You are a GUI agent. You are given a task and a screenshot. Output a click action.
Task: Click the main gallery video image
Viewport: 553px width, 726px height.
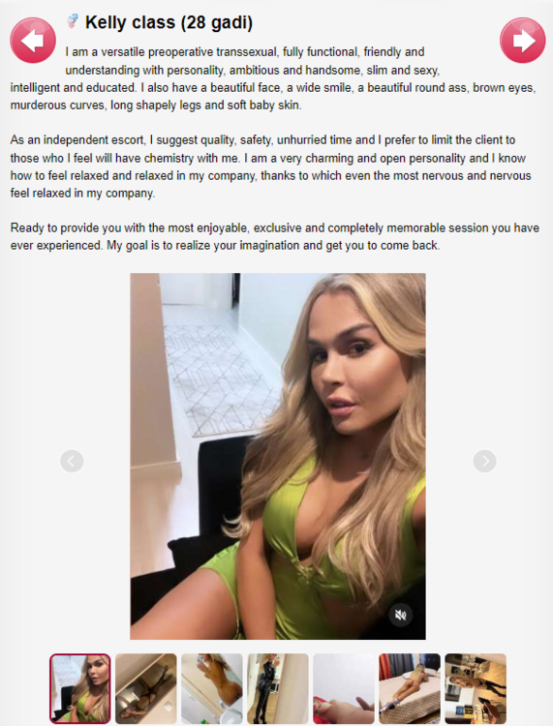tap(278, 456)
